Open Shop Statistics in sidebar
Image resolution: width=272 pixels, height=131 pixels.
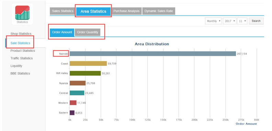click(21, 34)
